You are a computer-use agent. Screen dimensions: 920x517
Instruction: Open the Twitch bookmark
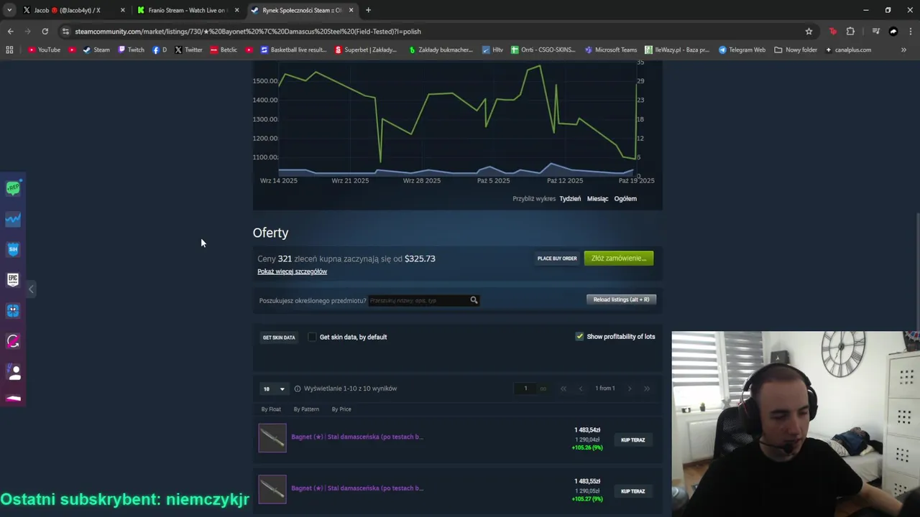(x=131, y=50)
